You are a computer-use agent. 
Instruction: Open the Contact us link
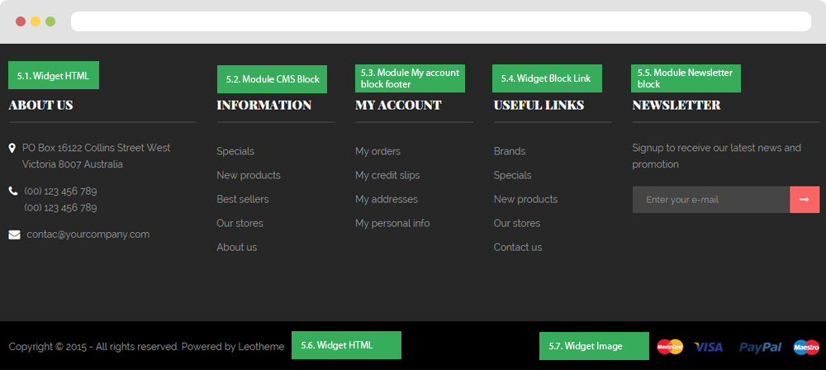(518, 247)
